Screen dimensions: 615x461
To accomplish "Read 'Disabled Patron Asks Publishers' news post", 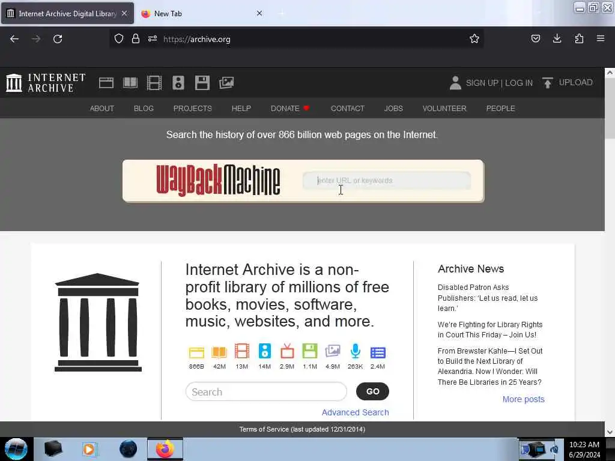I will pyautogui.click(x=488, y=298).
